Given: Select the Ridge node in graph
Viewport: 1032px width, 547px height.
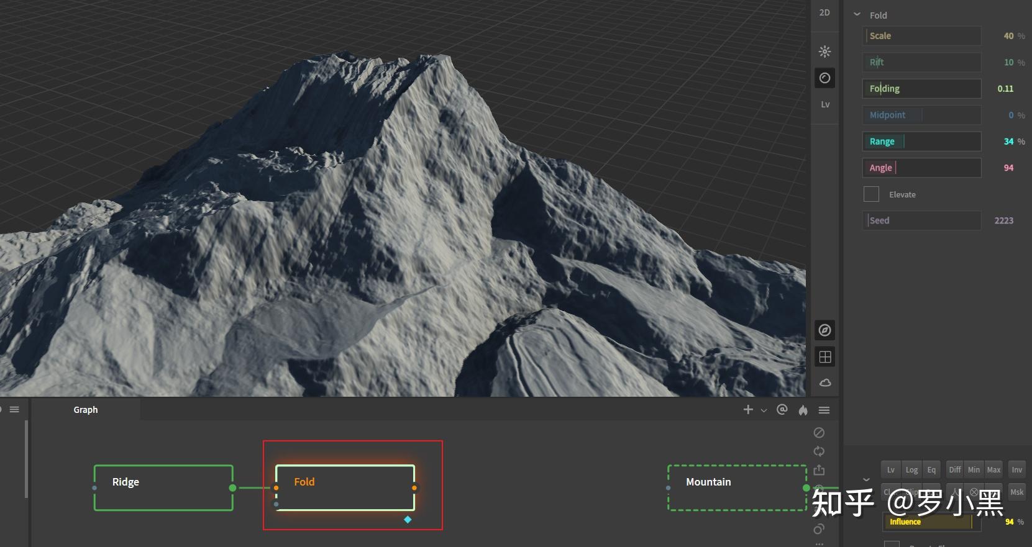Looking at the screenshot, I should click(x=163, y=488).
